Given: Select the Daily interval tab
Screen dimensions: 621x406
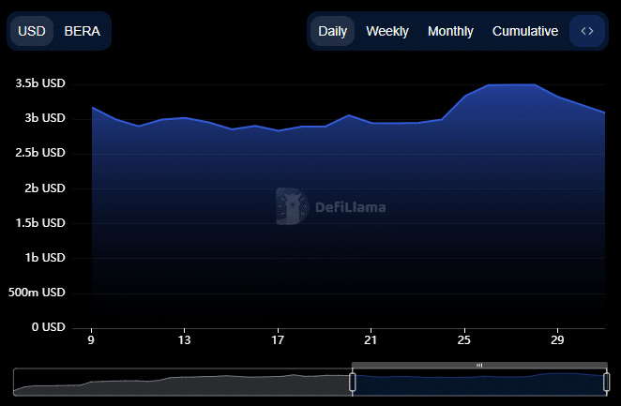Looking at the screenshot, I should 332,31.
